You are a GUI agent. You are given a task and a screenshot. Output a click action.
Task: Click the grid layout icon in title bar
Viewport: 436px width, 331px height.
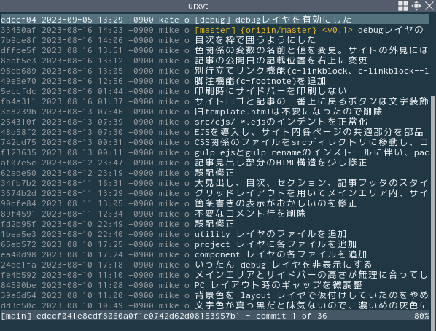[403, 6]
